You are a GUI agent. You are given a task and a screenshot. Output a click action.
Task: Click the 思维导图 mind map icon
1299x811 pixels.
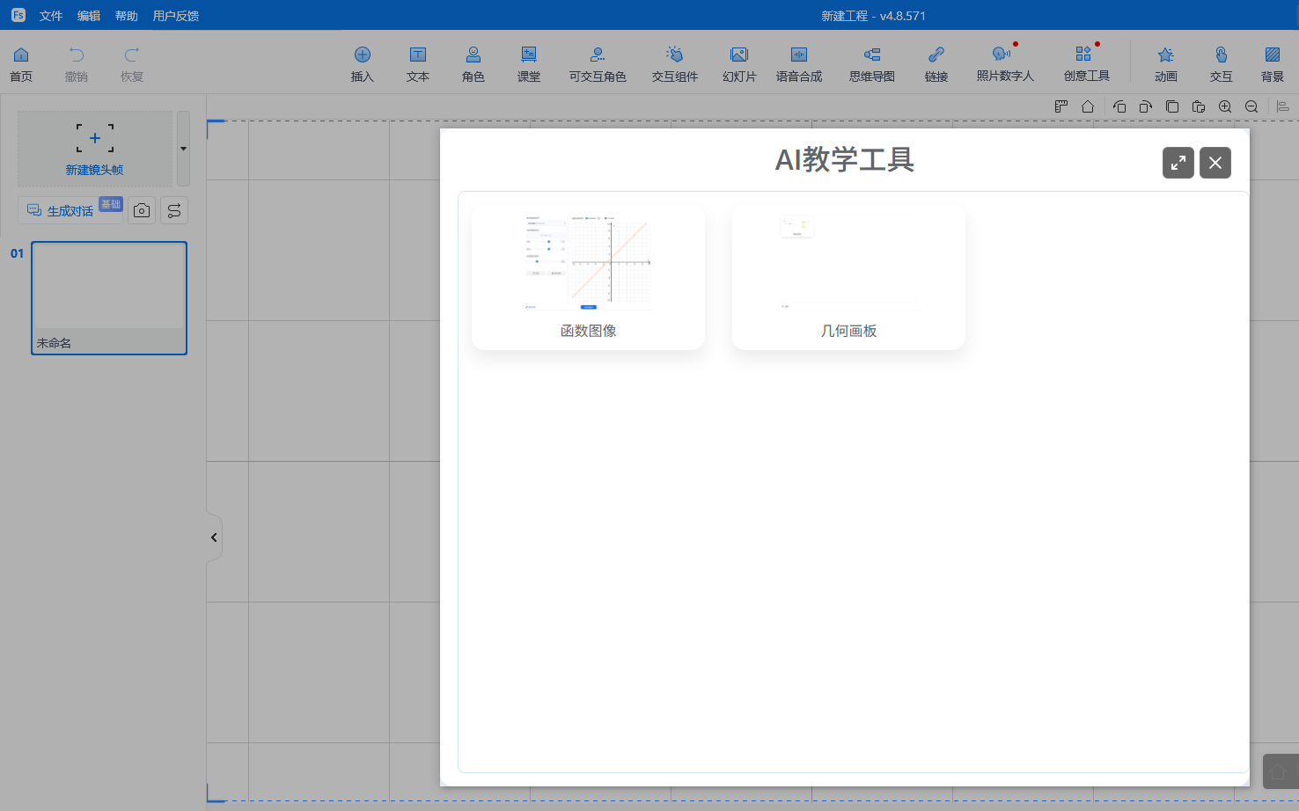871,64
